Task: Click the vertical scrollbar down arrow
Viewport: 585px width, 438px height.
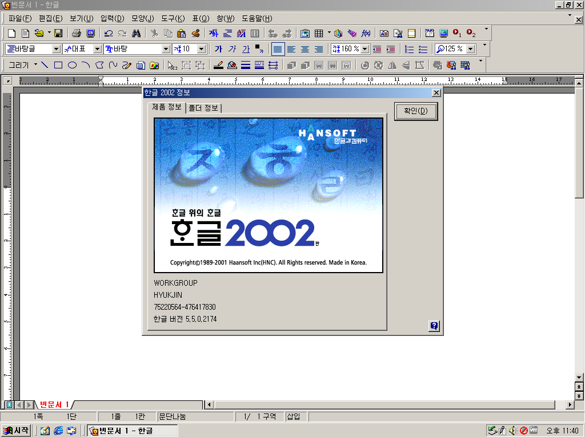Action: tap(579, 377)
